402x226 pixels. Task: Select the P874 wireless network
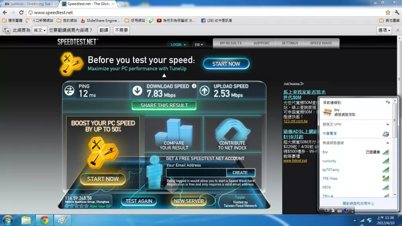[x=356, y=187]
